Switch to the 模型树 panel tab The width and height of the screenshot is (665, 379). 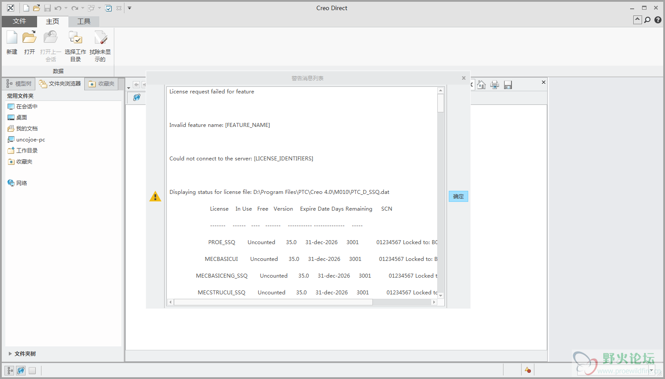[x=19, y=84]
